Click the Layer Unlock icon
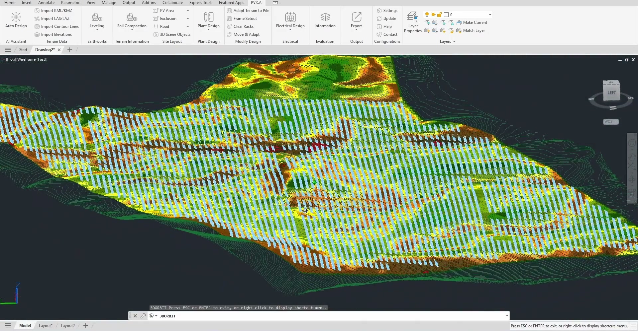The width and height of the screenshot is (638, 331). [451, 31]
